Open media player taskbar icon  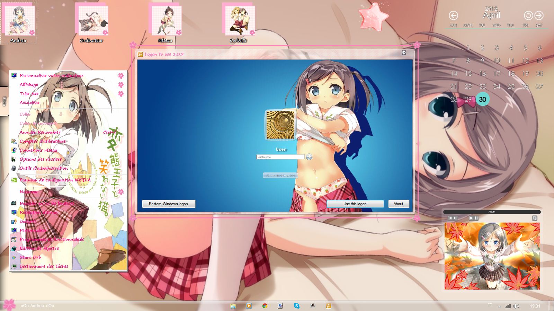click(249, 306)
